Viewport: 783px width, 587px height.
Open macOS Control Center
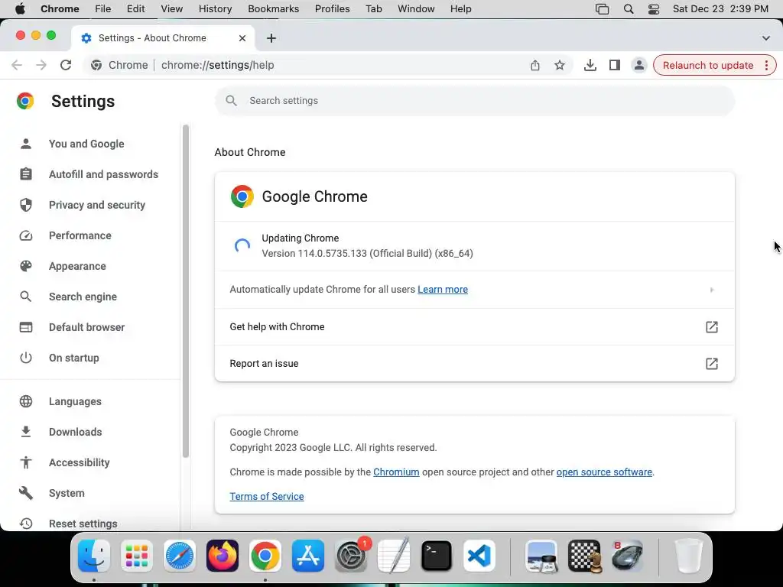coord(653,9)
